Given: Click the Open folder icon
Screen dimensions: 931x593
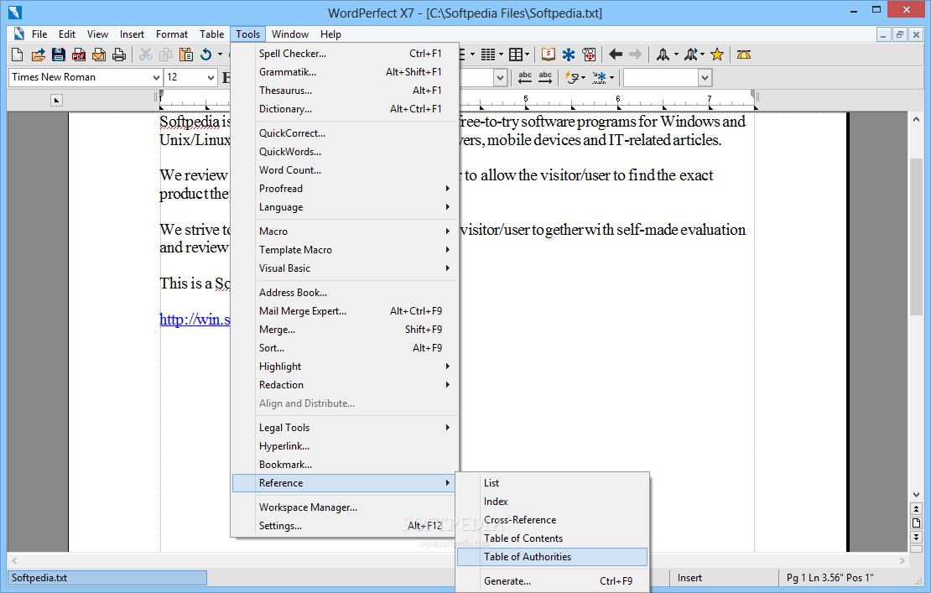Looking at the screenshot, I should [38, 55].
